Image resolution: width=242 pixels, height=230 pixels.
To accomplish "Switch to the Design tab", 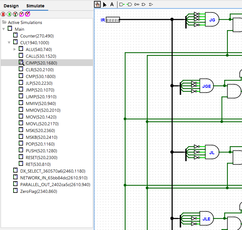I will tap(11, 6).
